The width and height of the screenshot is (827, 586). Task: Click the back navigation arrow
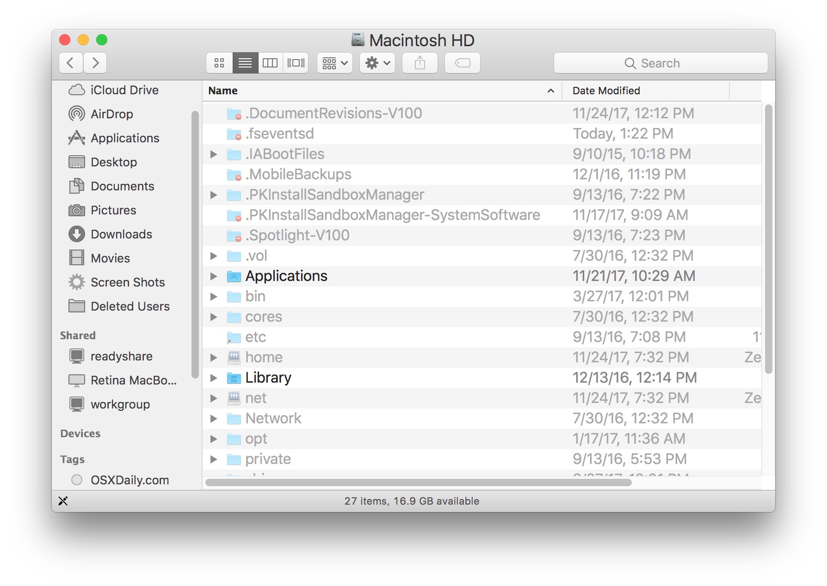click(x=70, y=63)
